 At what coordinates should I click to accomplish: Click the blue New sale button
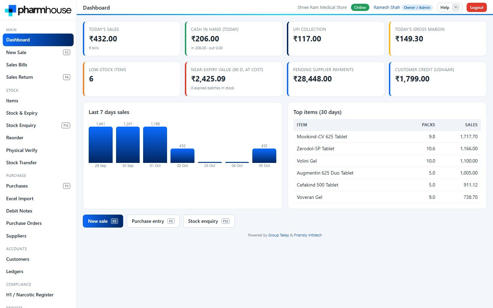click(103, 221)
